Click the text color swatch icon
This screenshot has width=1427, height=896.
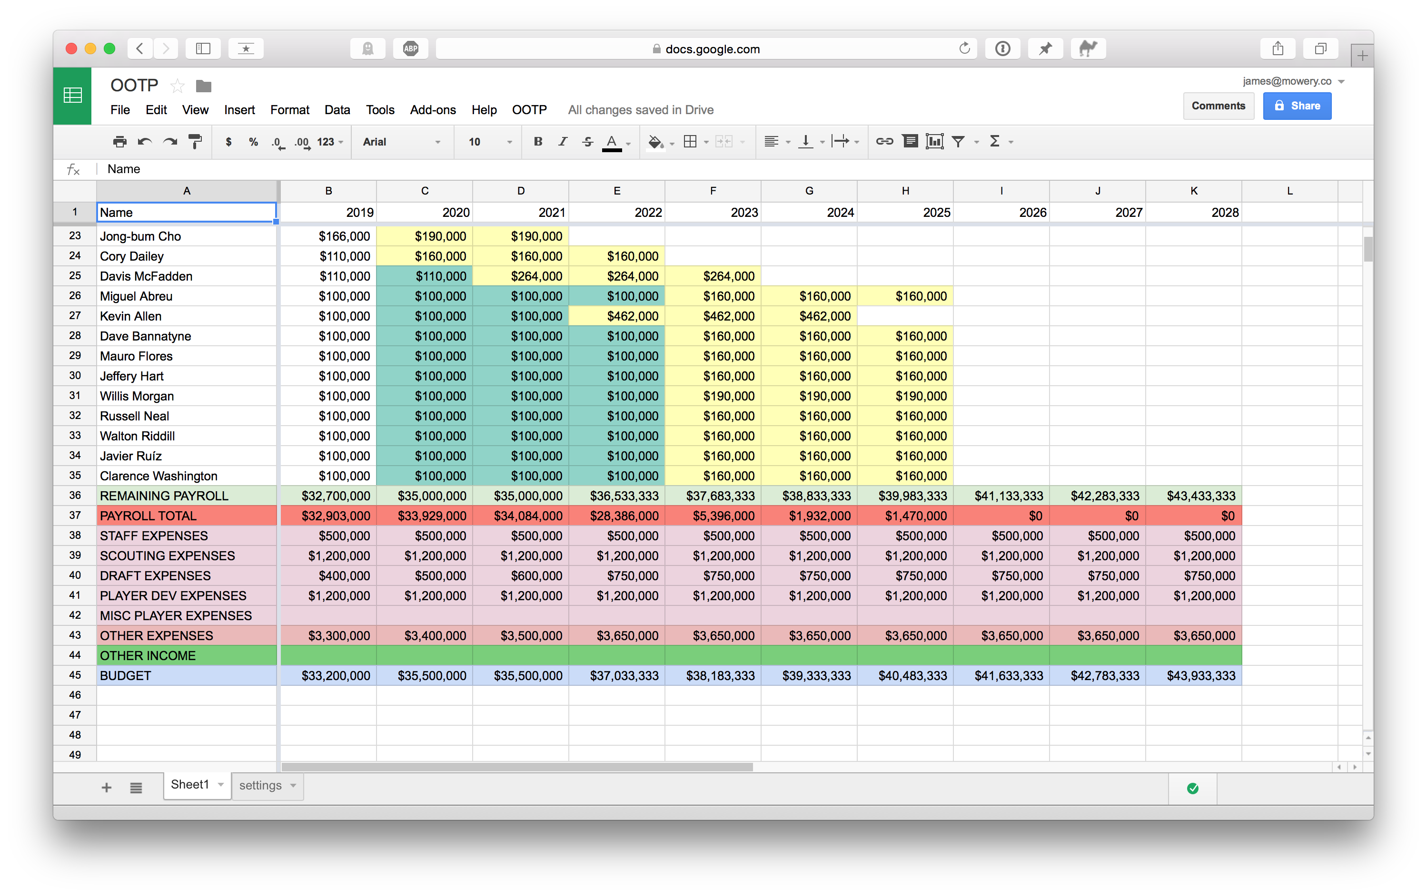tap(610, 140)
